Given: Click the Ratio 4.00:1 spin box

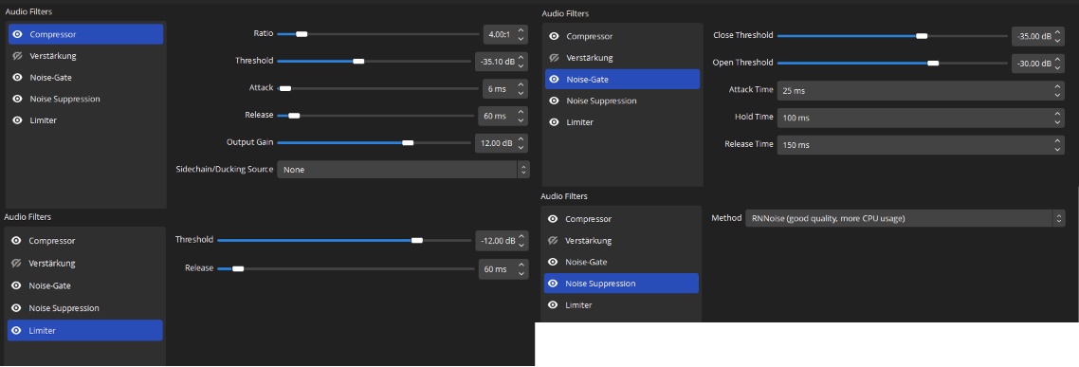Looking at the screenshot, I should click(505, 33).
